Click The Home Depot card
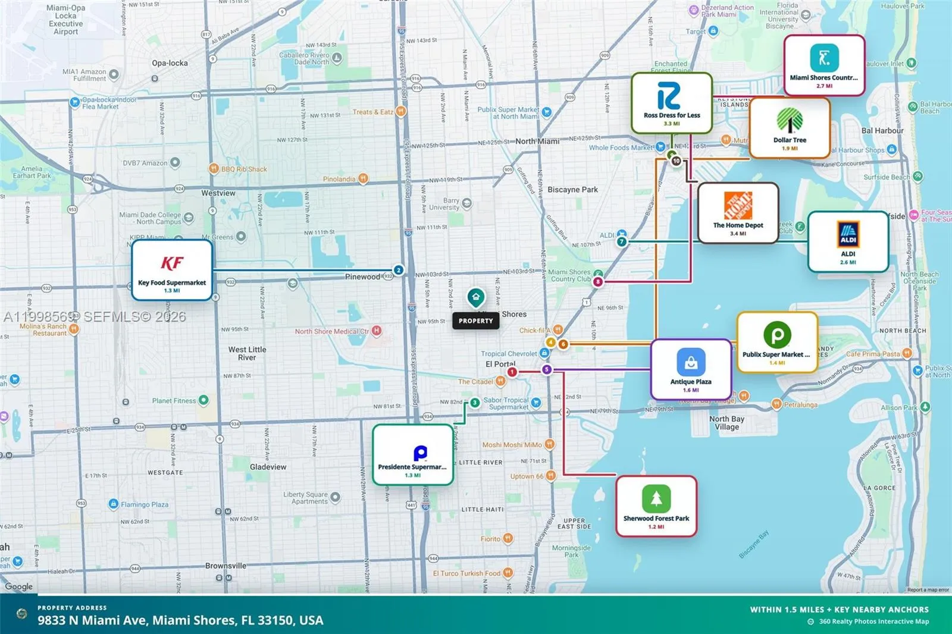The width and height of the screenshot is (952, 634). tap(738, 214)
